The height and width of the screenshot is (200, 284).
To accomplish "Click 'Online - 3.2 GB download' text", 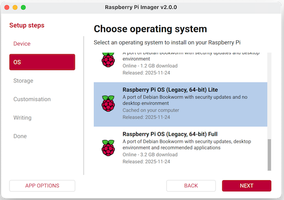I will 150,155.
